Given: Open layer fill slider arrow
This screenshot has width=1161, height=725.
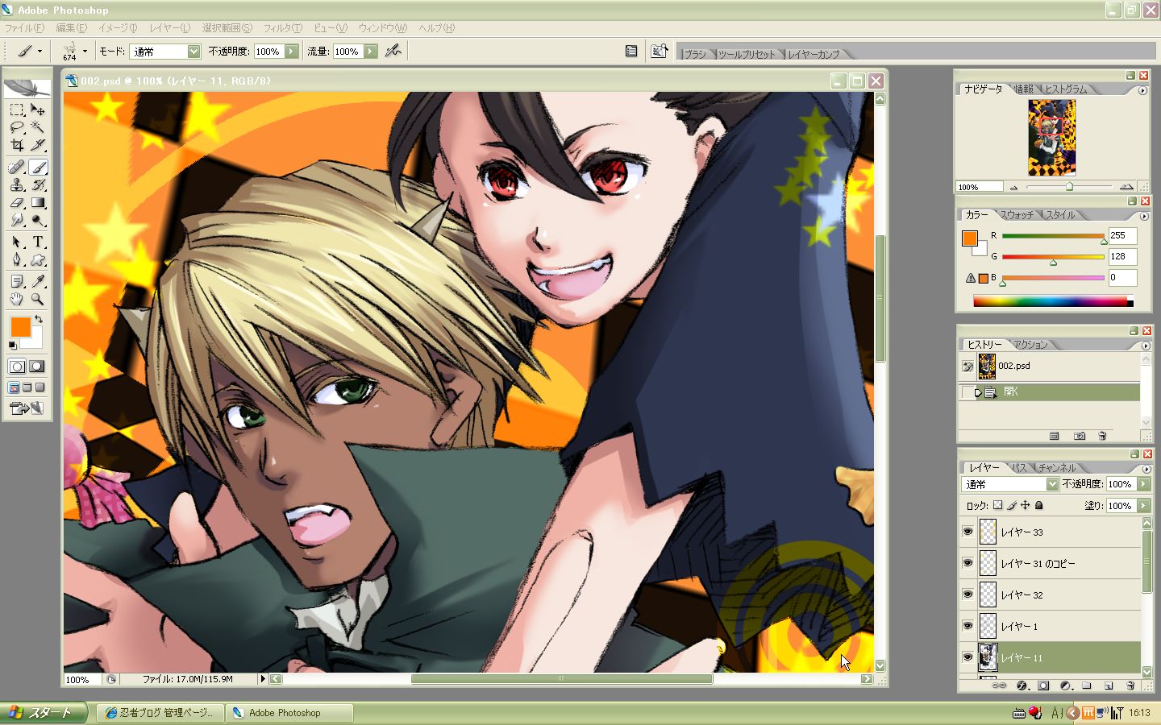Looking at the screenshot, I should coord(1143,506).
